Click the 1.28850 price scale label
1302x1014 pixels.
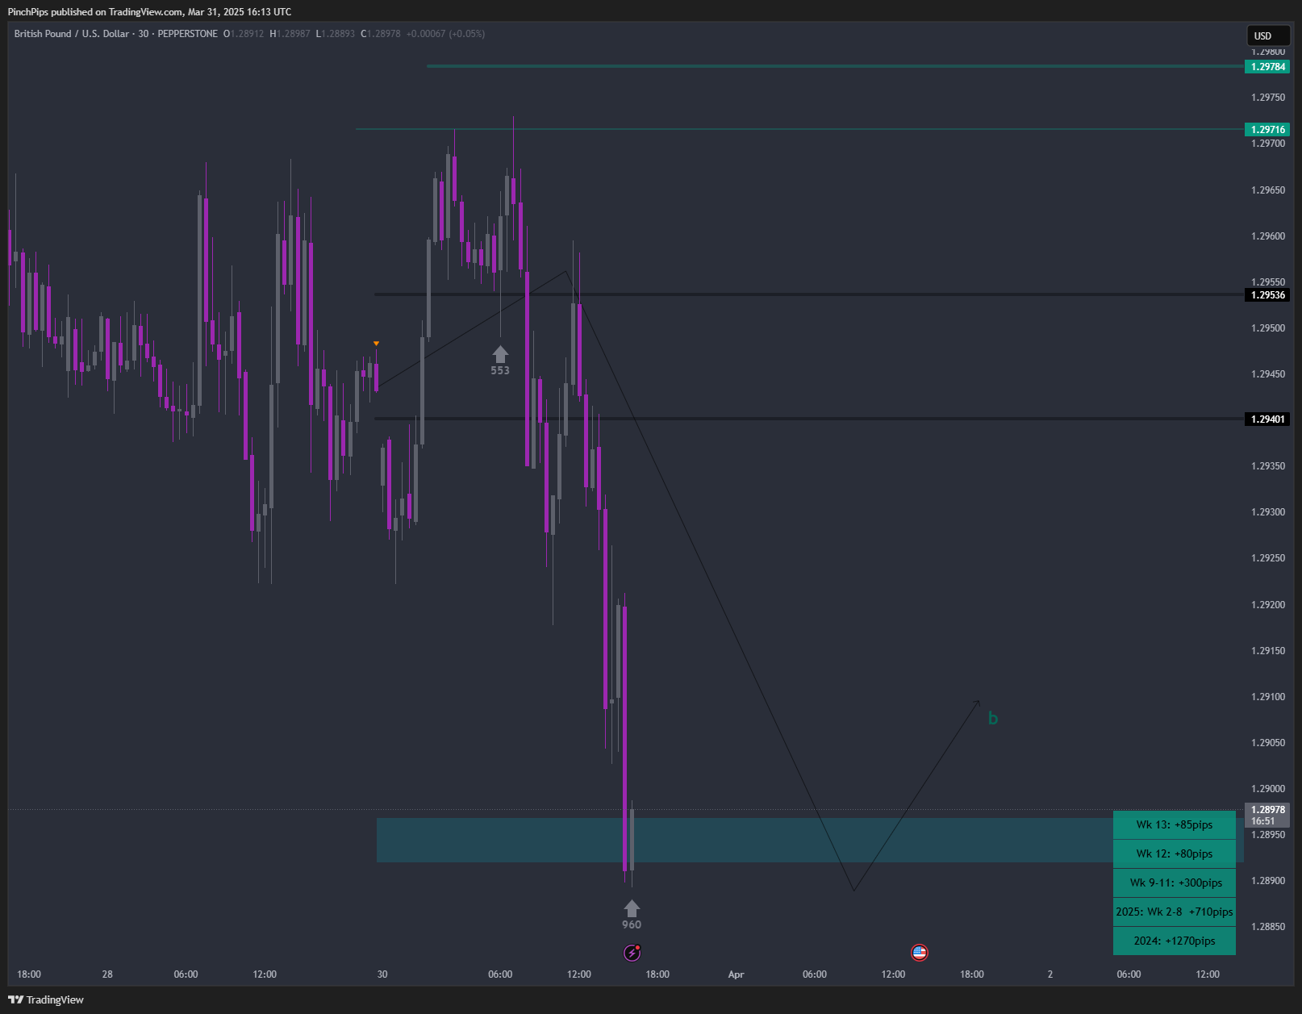click(x=1268, y=927)
